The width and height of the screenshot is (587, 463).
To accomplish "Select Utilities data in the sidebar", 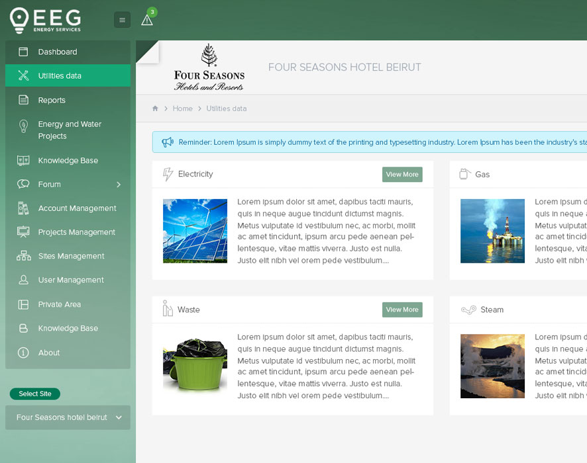I will [x=68, y=75].
